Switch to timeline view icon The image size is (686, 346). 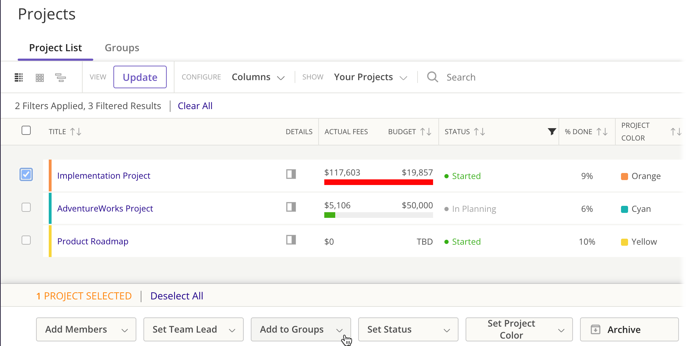pos(60,77)
